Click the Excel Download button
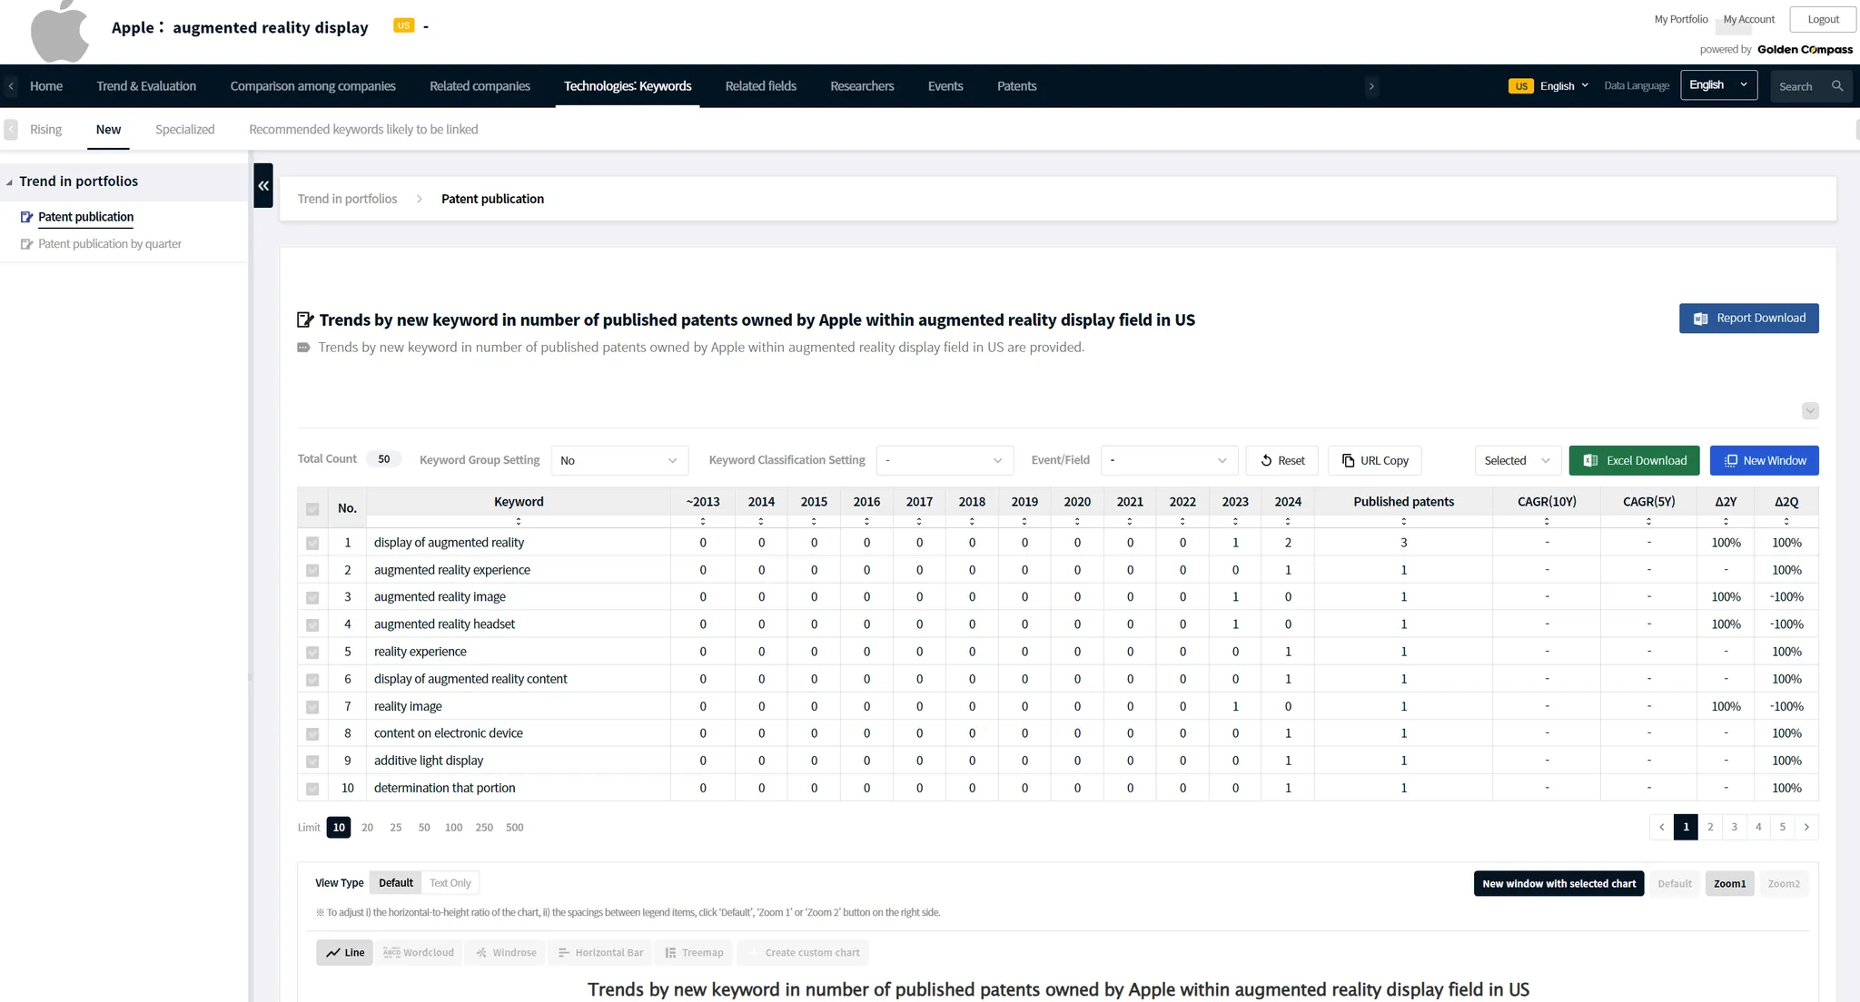1860x1002 pixels. click(x=1634, y=460)
